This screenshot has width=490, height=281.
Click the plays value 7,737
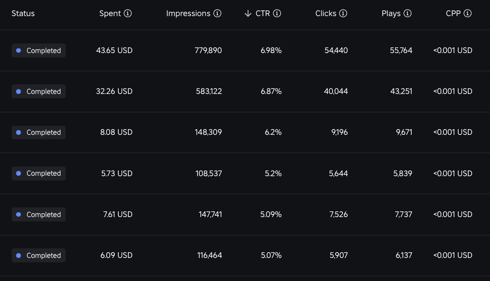[403, 214]
